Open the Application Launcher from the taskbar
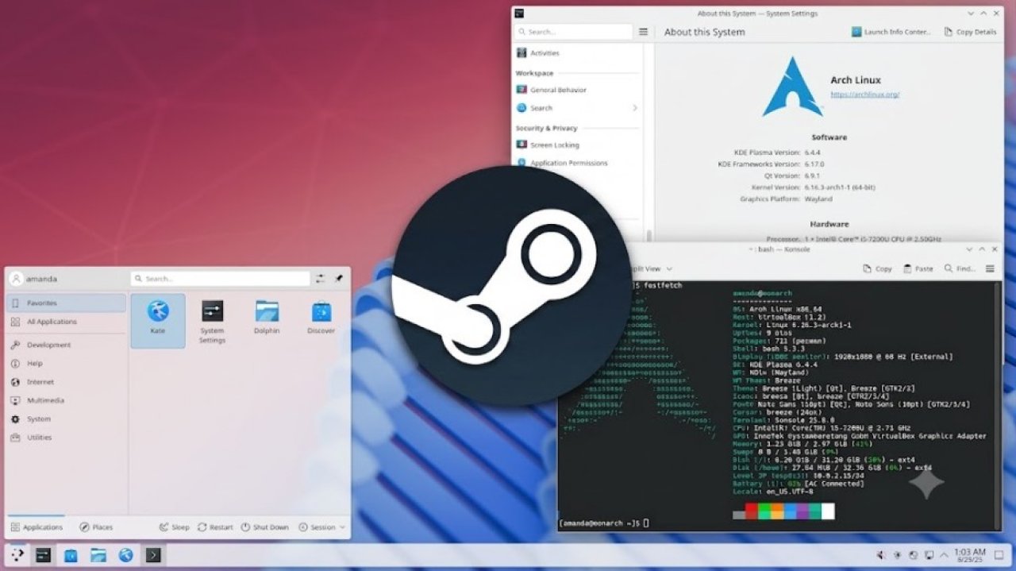 coord(17,555)
